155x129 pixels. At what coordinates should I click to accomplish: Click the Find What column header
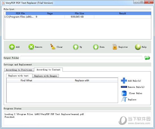pyautogui.click(x=26, y=81)
